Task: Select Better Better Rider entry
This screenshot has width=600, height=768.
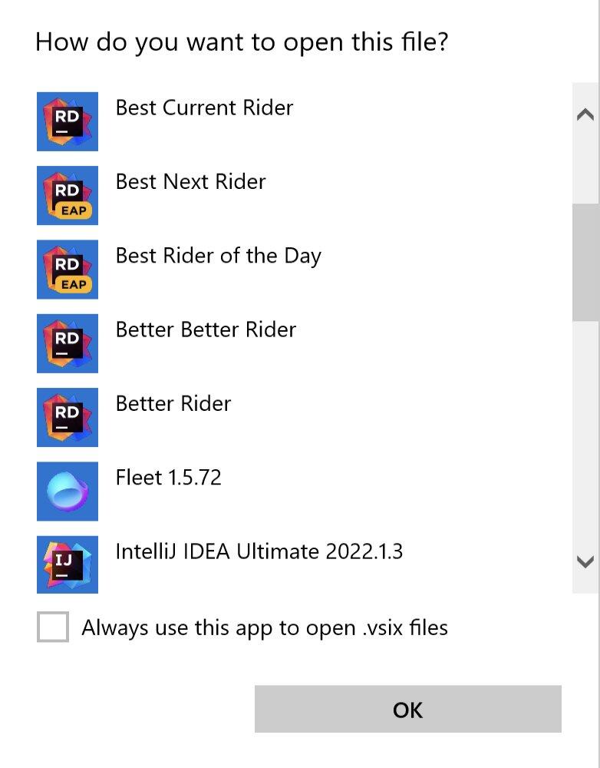Action: tap(206, 329)
